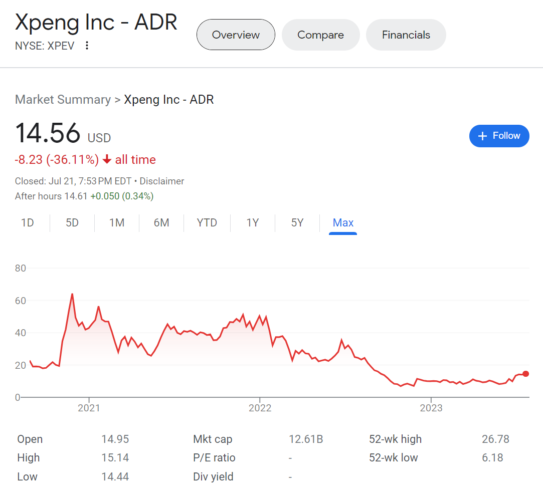Select the 1D time range
Image resolution: width=543 pixels, height=490 pixels.
(x=28, y=222)
